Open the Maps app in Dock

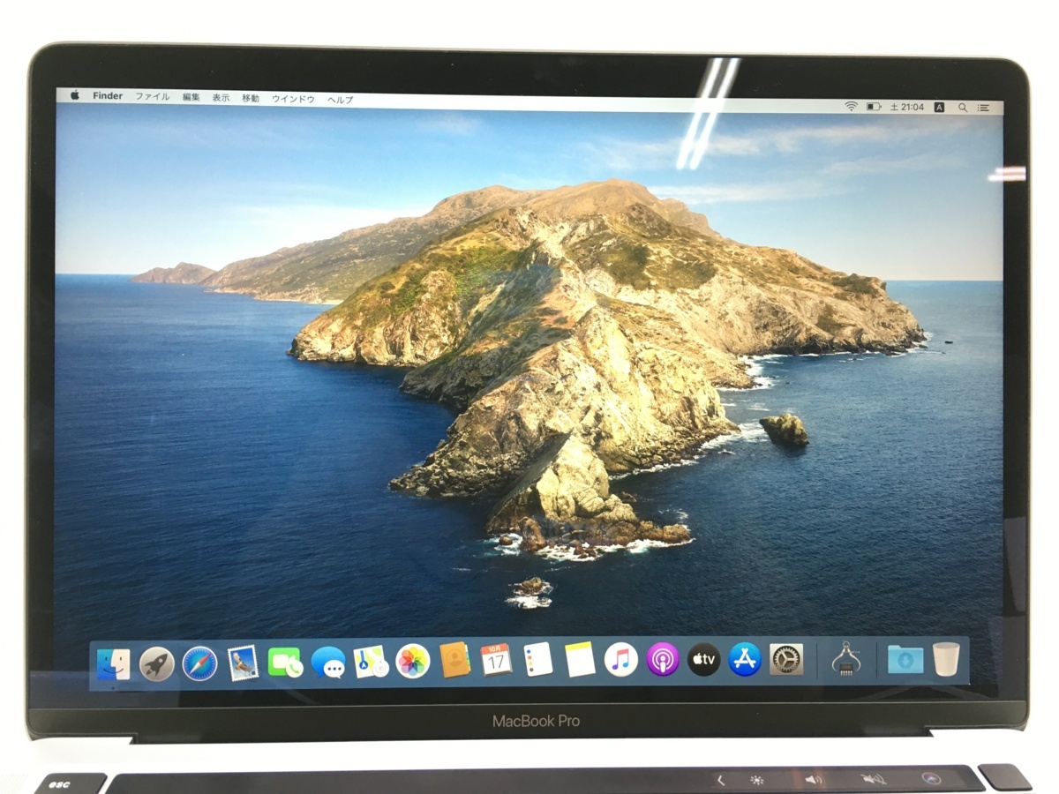371,661
